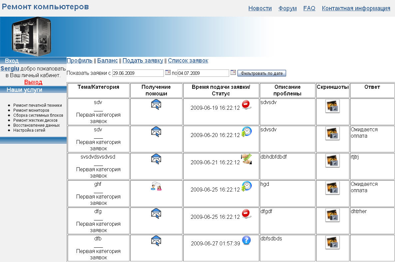The width and height of the screenshot is (395, 262).
Task: Open Список заявок link
Action: 188,61
